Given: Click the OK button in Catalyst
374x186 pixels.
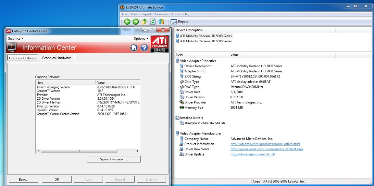Looking at the screenshot, I should (57, 180).
